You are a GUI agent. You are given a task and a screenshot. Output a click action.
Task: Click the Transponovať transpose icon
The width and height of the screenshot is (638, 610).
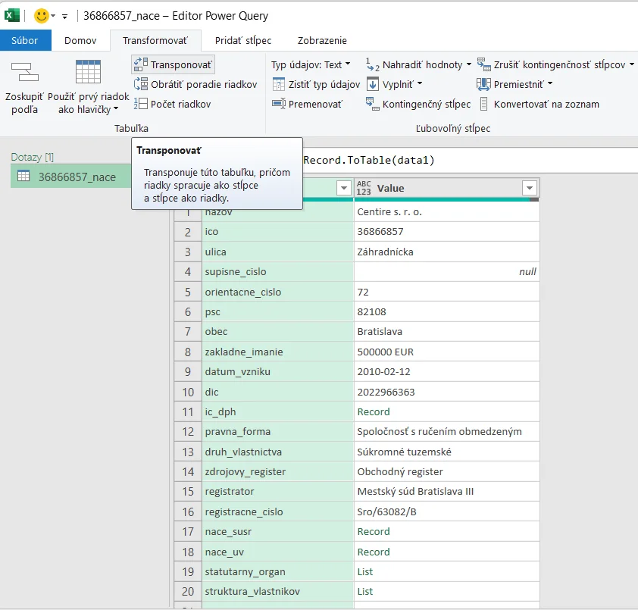pos(141,64)
